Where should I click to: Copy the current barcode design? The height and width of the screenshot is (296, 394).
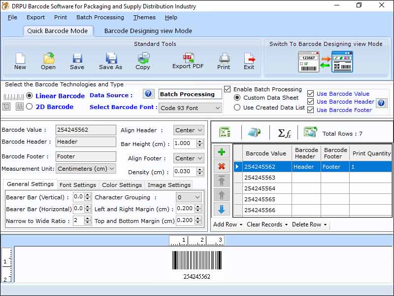point(143,60)
